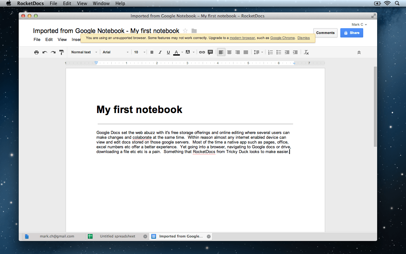The width and height of the screenshot is (406, 254).
Task: Open the Comments panel
Action: (x=325, y=33)
